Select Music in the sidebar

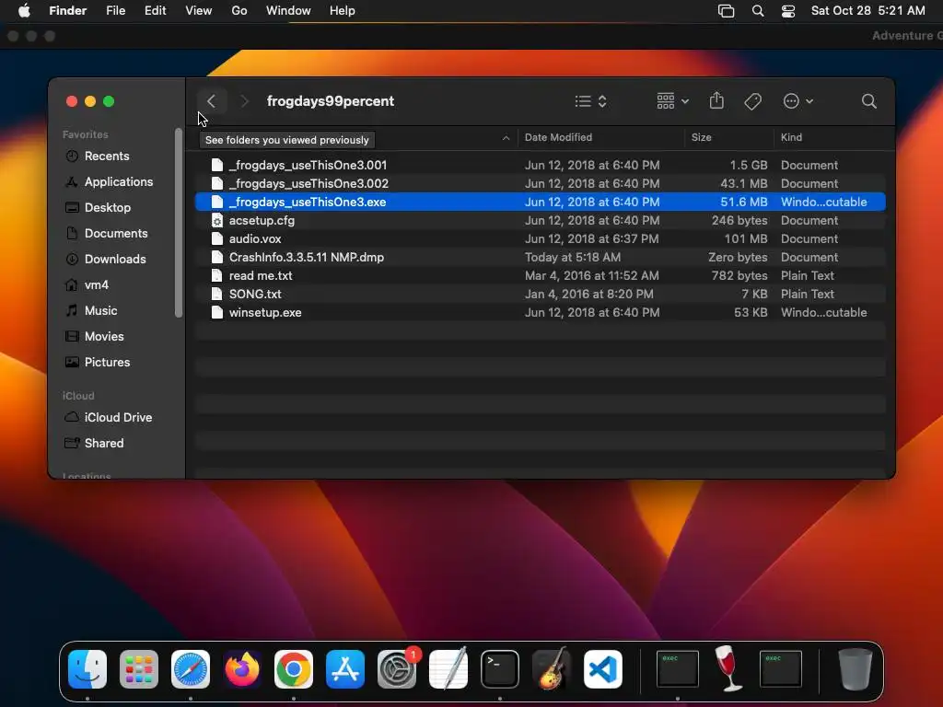[x=91, y=311]
